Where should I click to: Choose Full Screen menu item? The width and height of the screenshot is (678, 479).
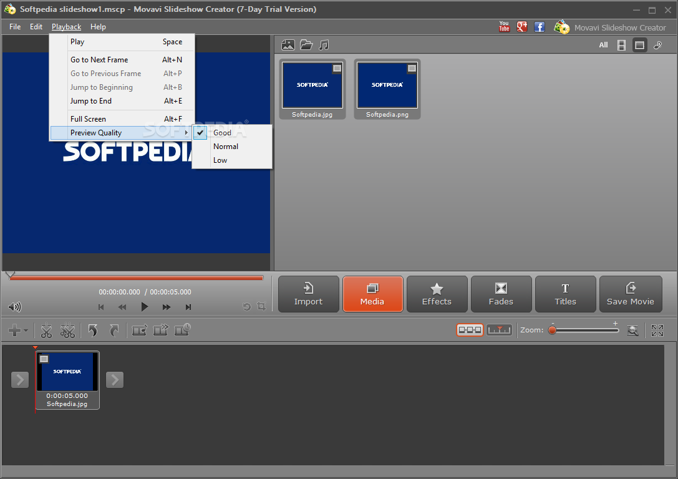click(122, 119)
